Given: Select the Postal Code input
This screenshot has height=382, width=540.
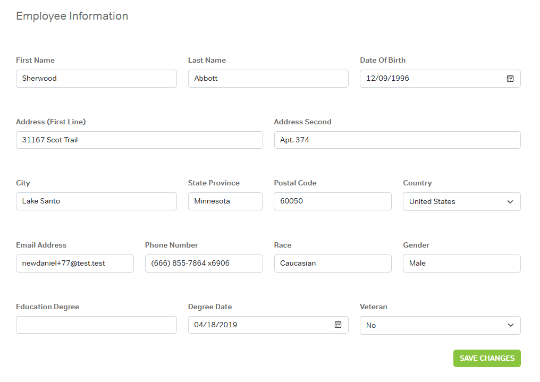Looking at the screenshot, I should pos(332,201).
